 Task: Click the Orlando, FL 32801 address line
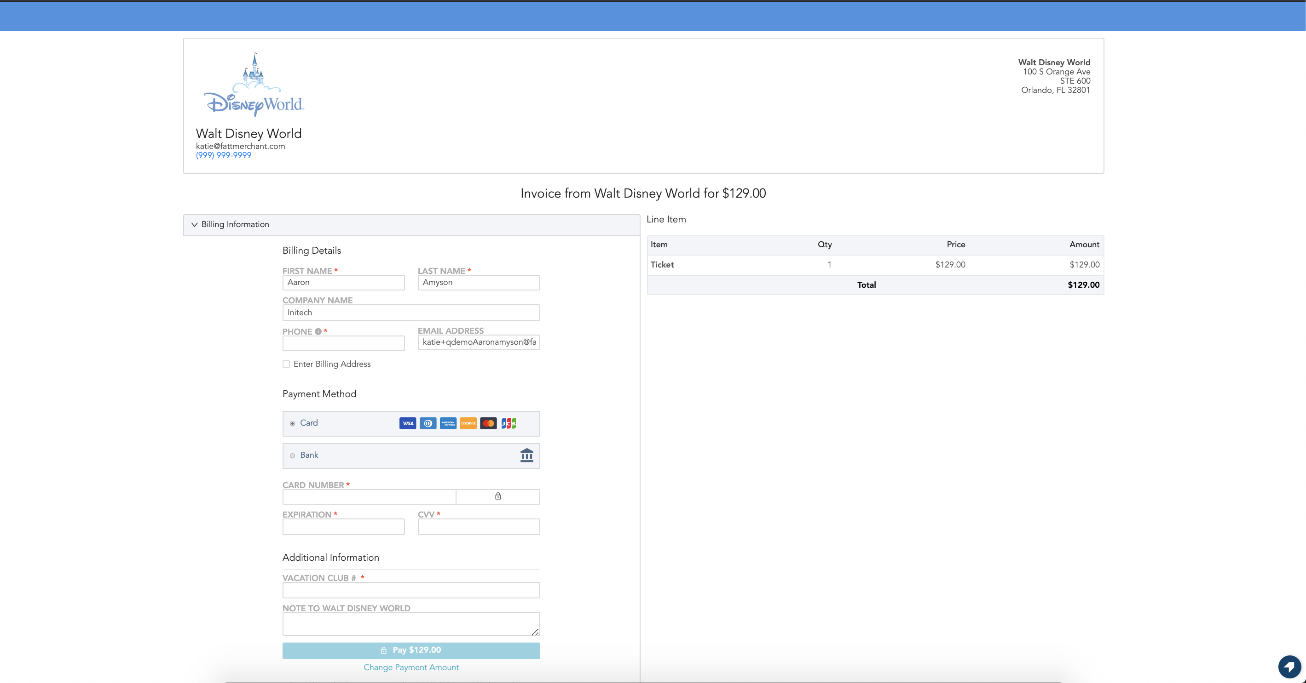1055,90
